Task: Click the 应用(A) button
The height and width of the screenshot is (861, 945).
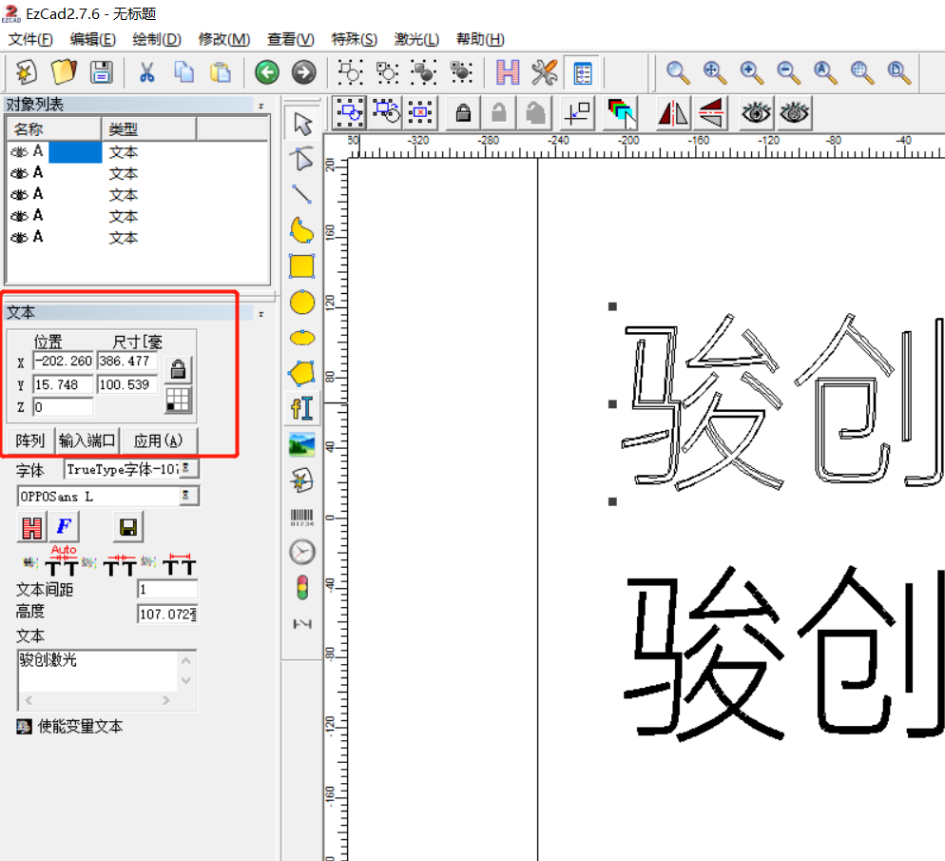Action: click(x=158, y=440)
